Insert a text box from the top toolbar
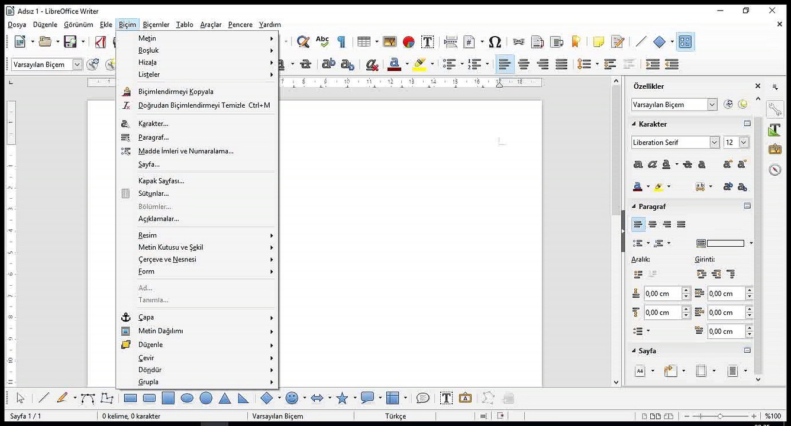The image size is (791, 426). click(427, 41)
